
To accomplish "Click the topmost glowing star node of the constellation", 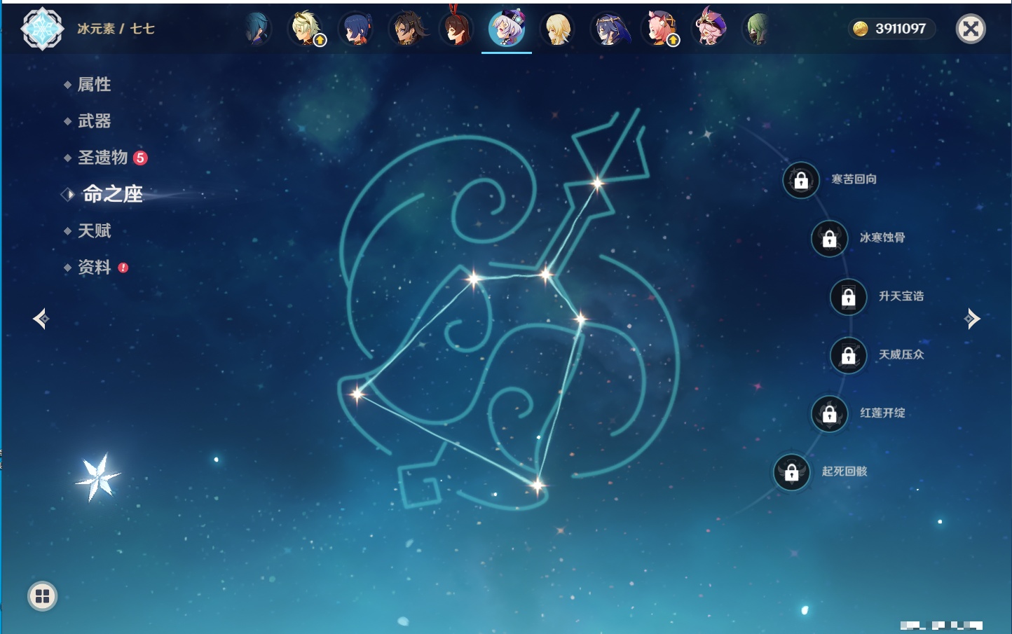I will pos(597,184).
